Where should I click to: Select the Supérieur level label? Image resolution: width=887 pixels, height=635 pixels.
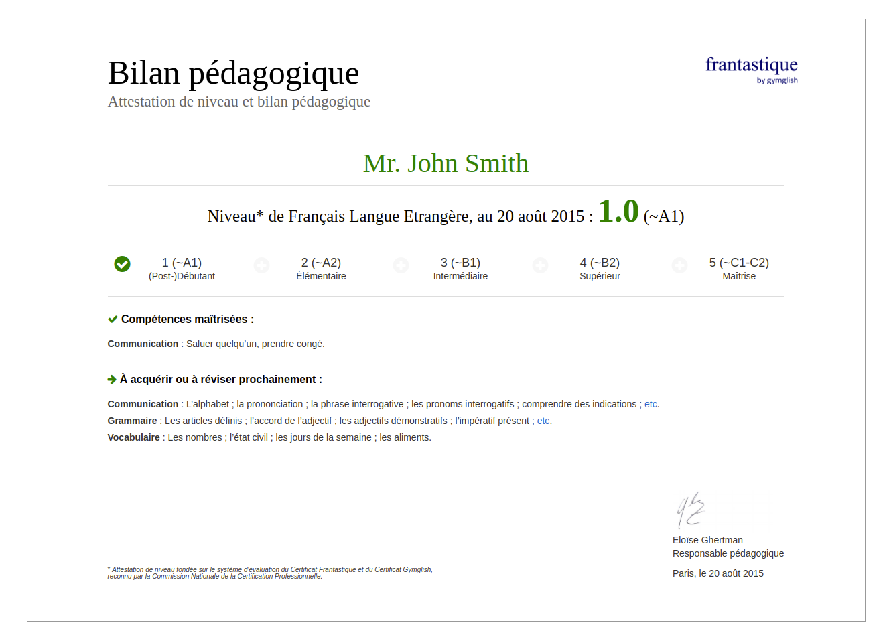point(600,276)
